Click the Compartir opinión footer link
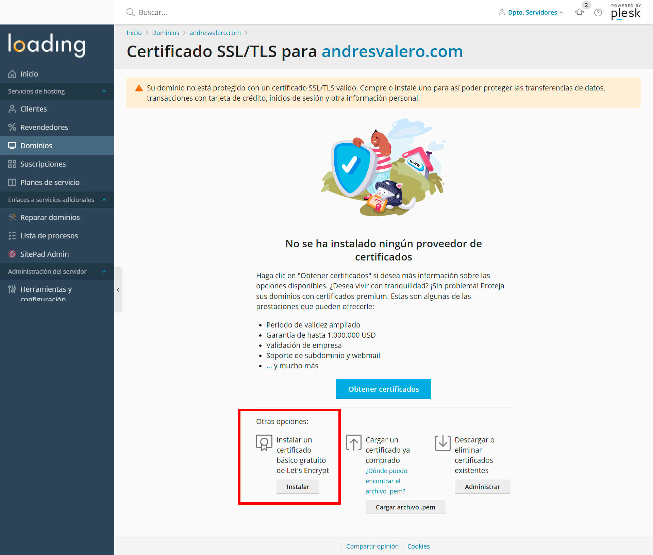Viewport: 653px width, 555px height. pos(372,546)
